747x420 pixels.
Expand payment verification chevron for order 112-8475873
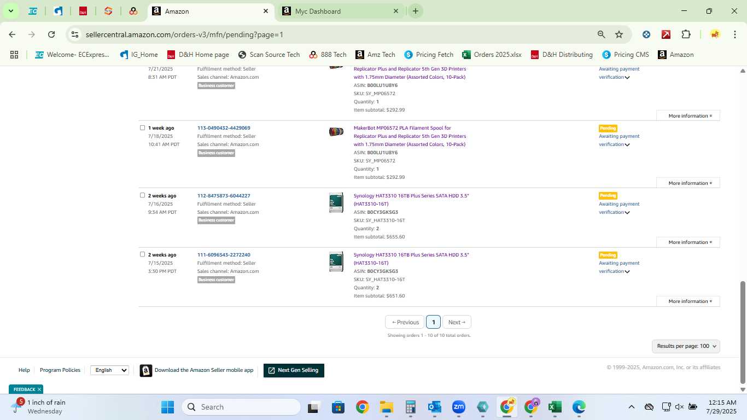[627, 213]
